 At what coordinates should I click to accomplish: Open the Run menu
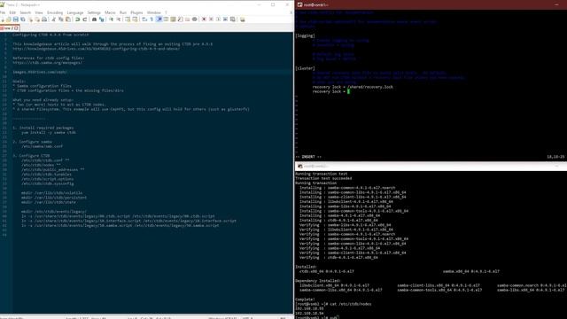123,12
